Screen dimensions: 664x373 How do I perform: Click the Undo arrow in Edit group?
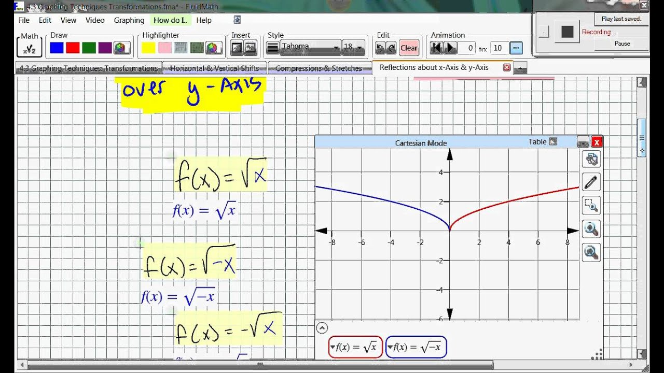[380, 48]
